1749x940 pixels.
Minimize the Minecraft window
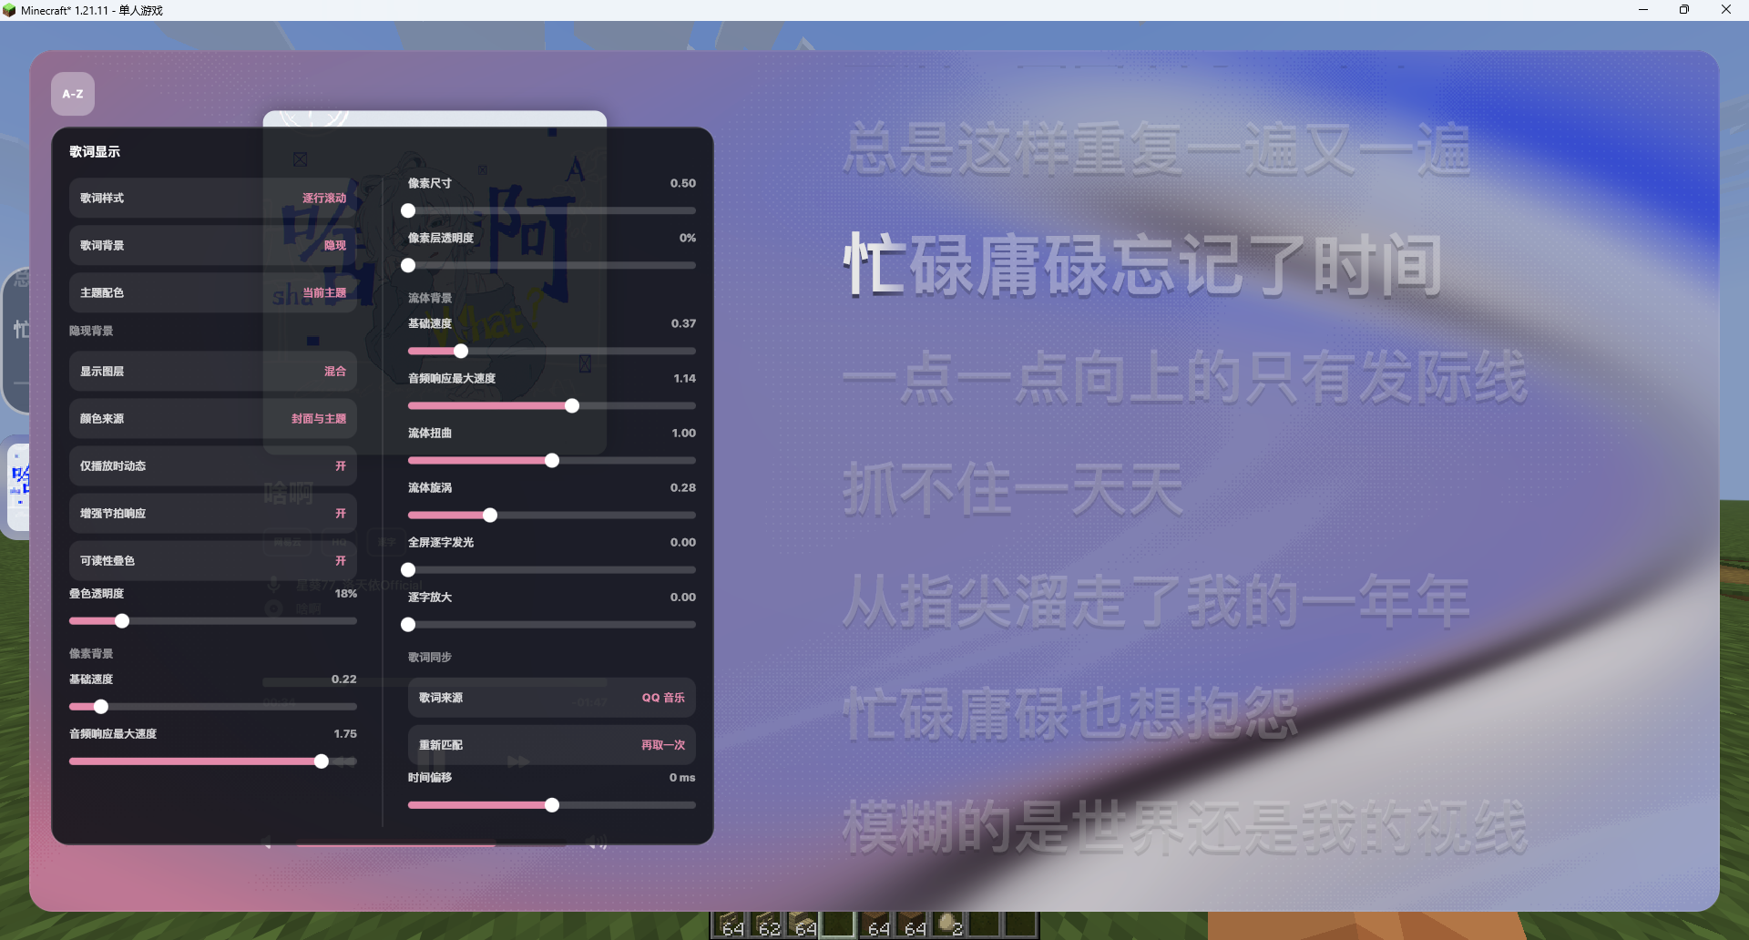pyautogui.click(x=1643, y=10)
